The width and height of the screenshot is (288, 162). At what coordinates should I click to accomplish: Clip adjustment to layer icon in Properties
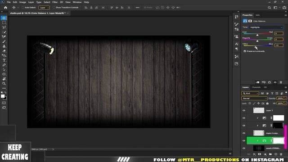click(257, 82)
